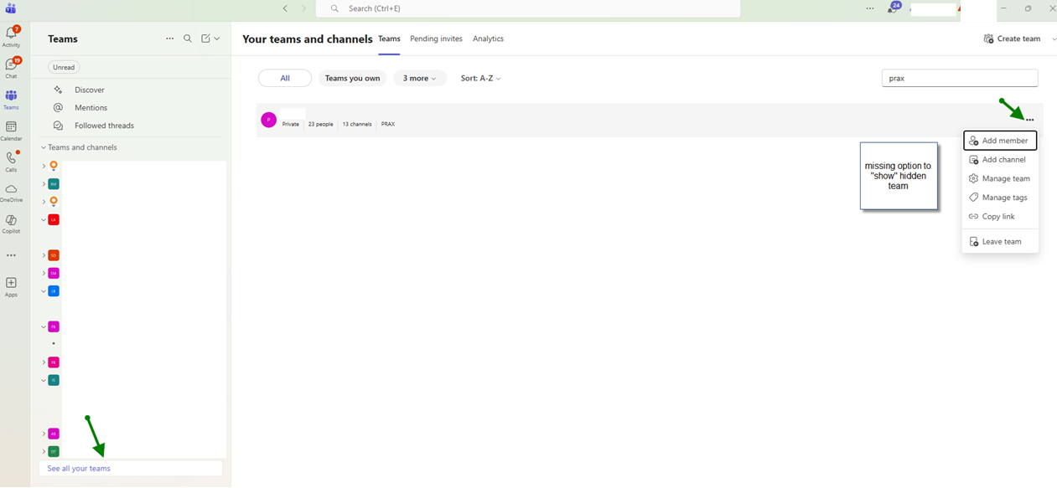The height and width of the screenshot is (488, 1057).
Task: Select Manage team in the context menu
Action: [x=1000, y=178]
